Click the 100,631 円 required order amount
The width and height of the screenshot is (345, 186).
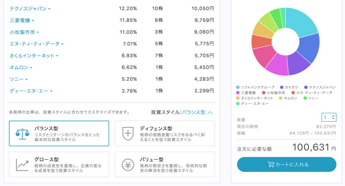coord(314,147)
